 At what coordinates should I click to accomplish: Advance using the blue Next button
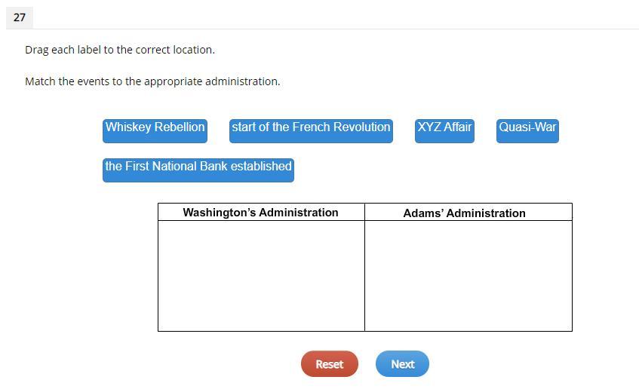point(402,363)
